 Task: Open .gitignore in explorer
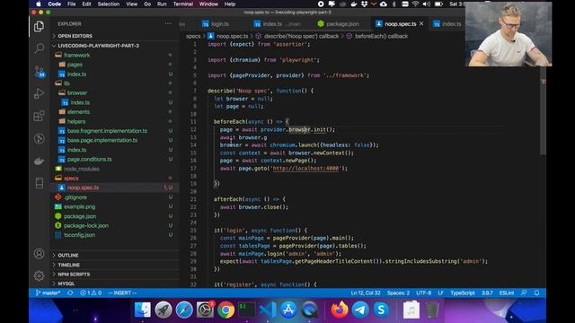tap(75, 197)
